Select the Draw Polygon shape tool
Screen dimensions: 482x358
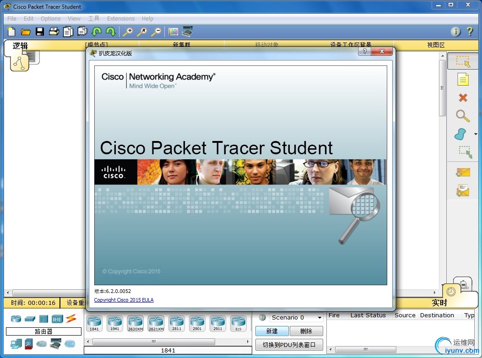click(460, 134)
